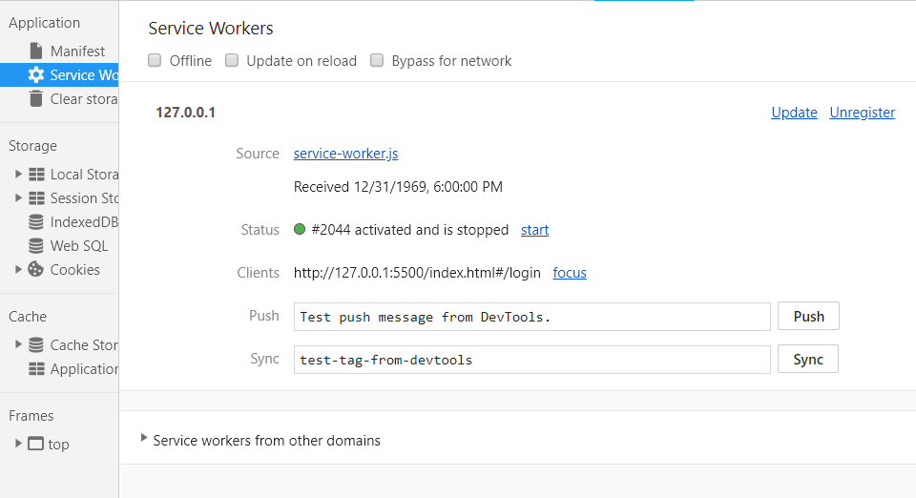Expand the Session Storage tree node
The height and width of the screenshot is (498, 916).
coord(18,197)
